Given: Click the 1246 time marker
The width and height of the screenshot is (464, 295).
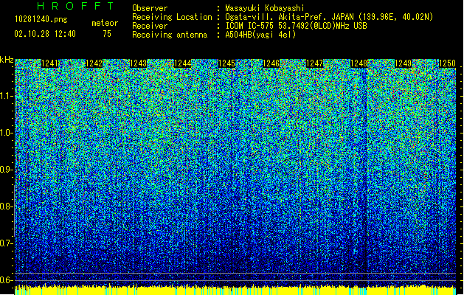Looking at the screenshot, I should [271, 63].
